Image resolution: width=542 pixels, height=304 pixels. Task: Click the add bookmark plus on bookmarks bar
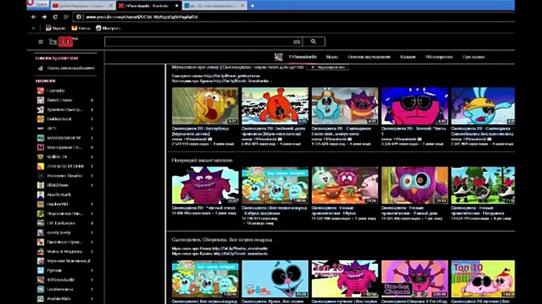tap(33, 28)
